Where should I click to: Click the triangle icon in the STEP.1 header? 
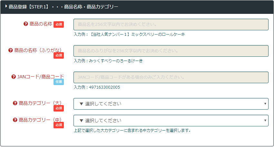pos(6,6)
